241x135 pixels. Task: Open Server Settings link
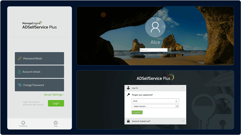[x=54, y=95]
